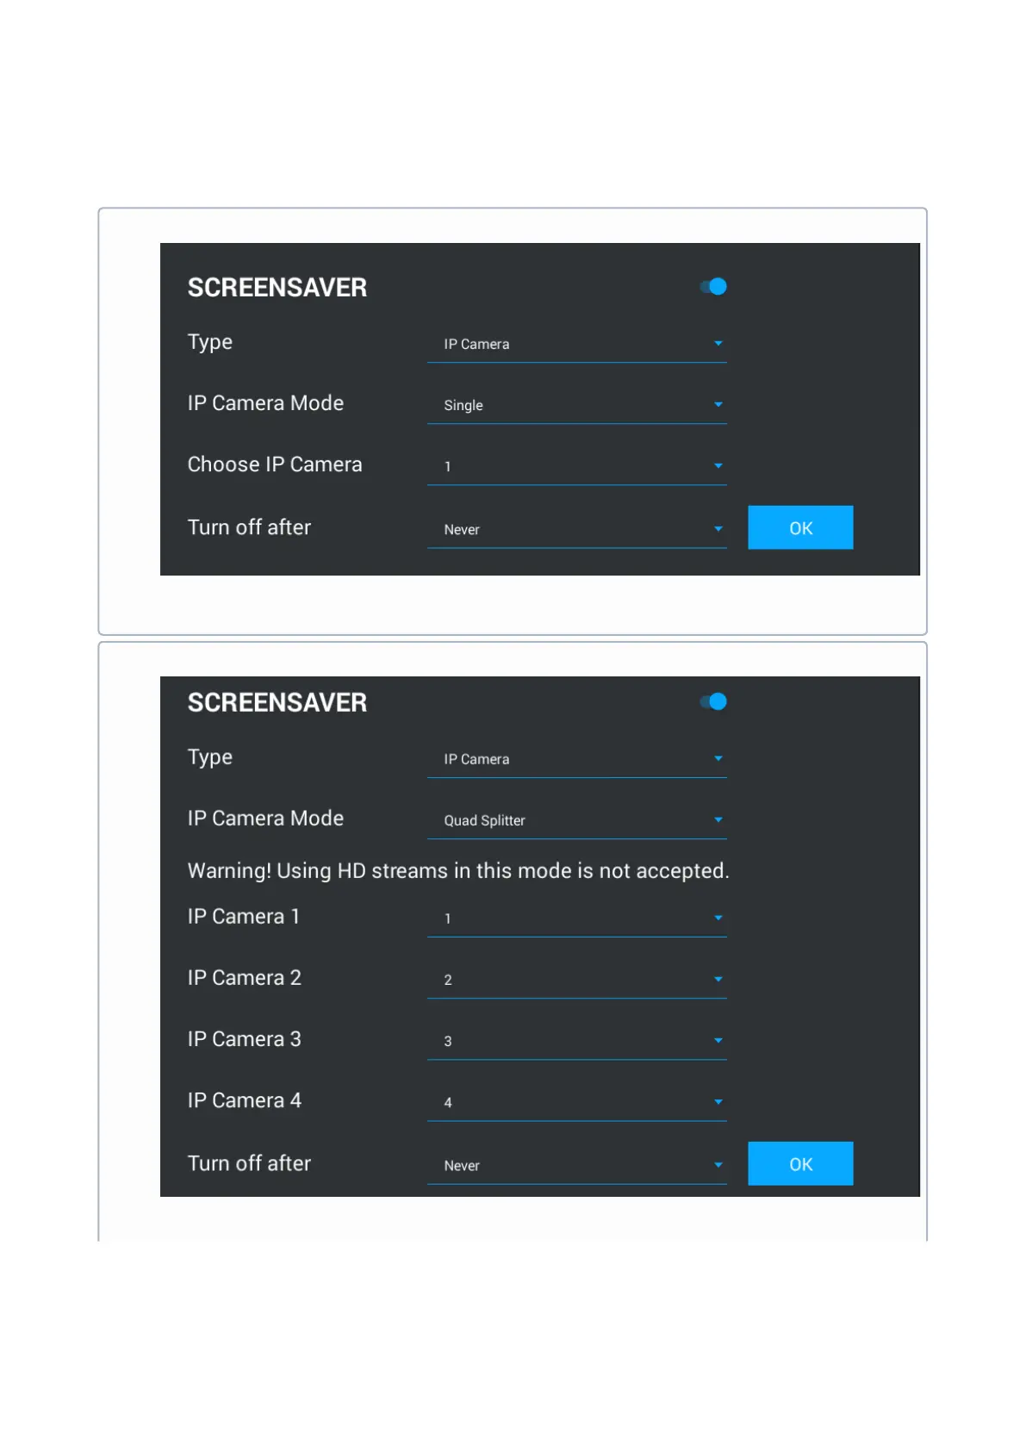Open top panel Turn off after dropdown
1026x1451 pixels.
(576, 530)
